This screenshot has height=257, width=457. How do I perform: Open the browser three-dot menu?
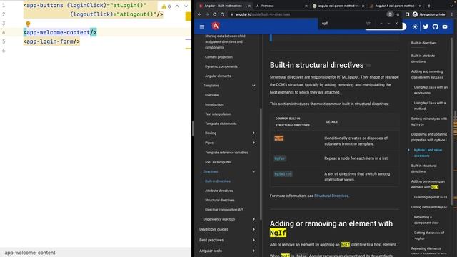pos(452,14)
